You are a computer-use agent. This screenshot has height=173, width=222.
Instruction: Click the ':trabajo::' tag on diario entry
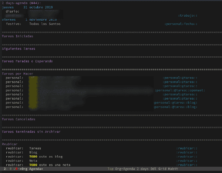(x=188, y=15)
